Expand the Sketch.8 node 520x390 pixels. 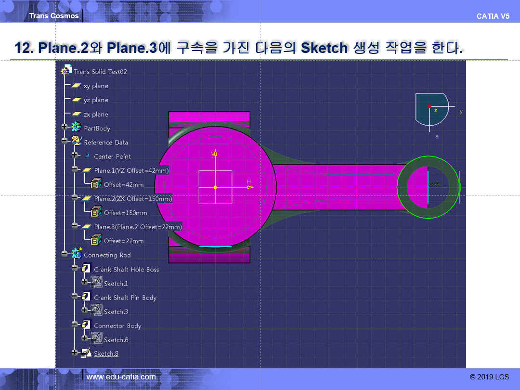coord(75,352)
